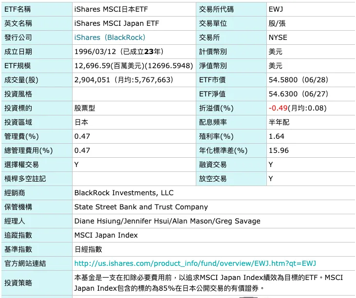Click the 'Y' value in 融資交易 row

click(271, 165)
